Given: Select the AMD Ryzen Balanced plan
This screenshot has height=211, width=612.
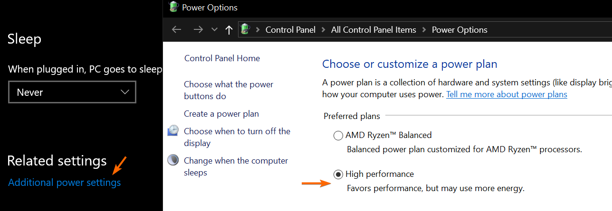Looking at the screenshot, I should [x=338, y=136].
